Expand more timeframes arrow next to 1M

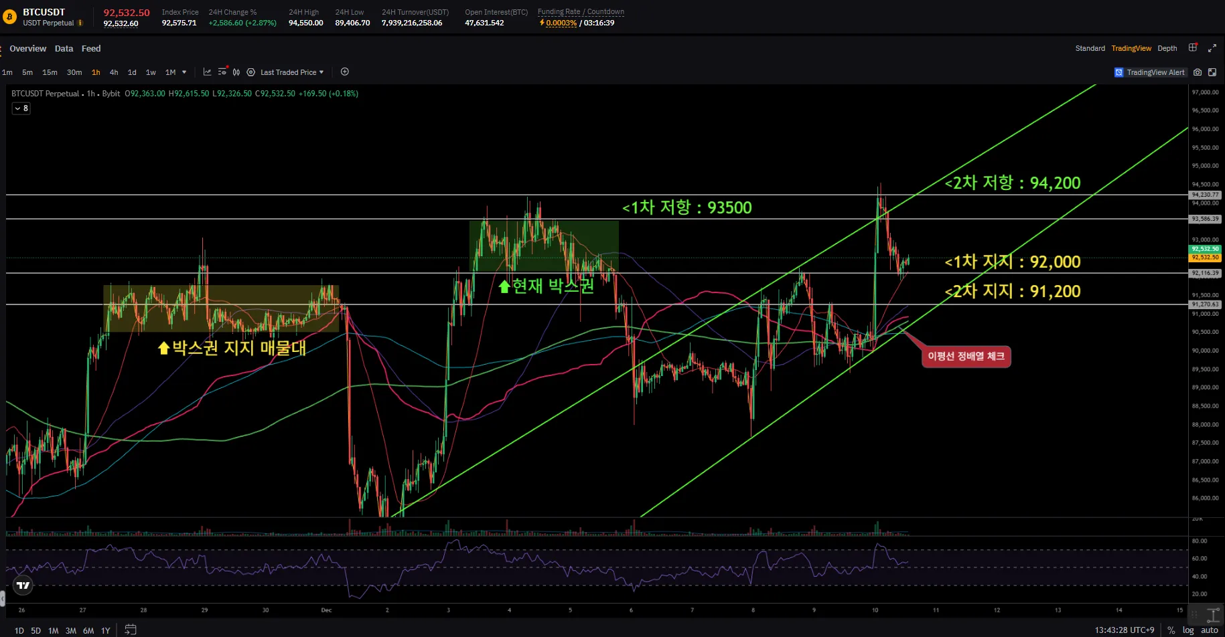[x=184, y=72]
